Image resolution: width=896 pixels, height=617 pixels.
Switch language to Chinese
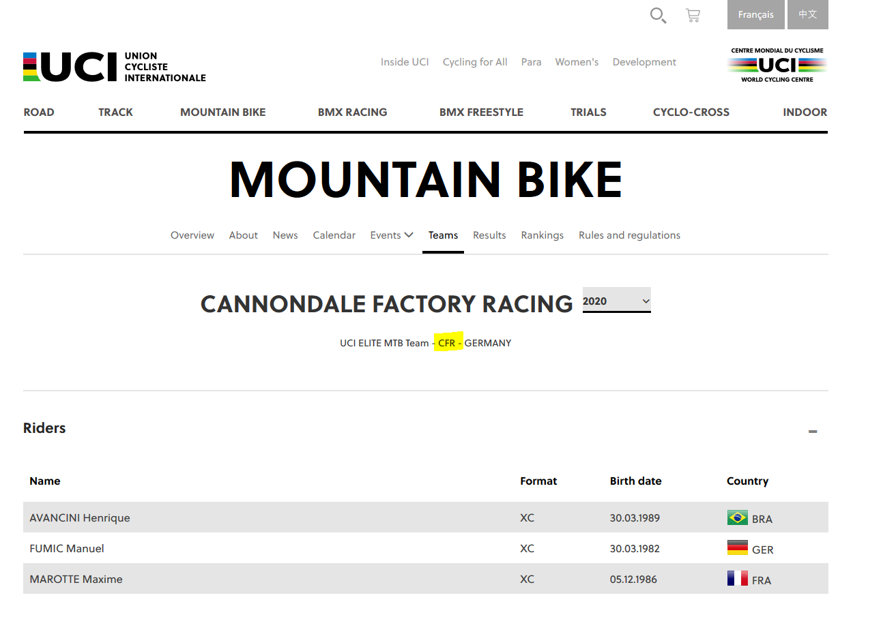807,14
